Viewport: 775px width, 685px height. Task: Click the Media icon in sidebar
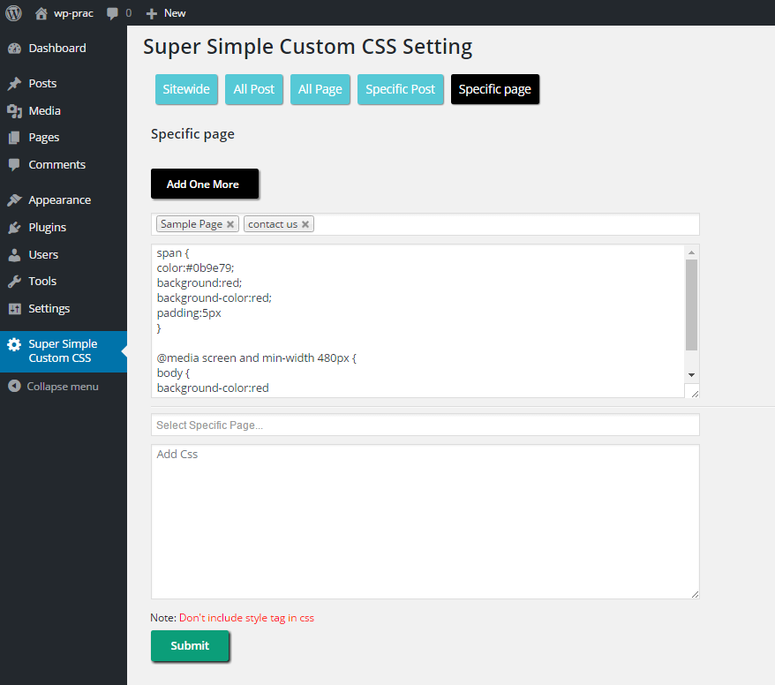point(15,111)
